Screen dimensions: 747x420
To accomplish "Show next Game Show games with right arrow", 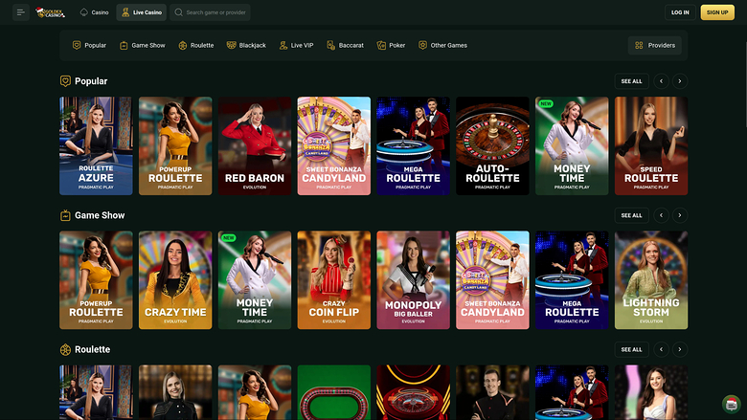I will (680, 215).
